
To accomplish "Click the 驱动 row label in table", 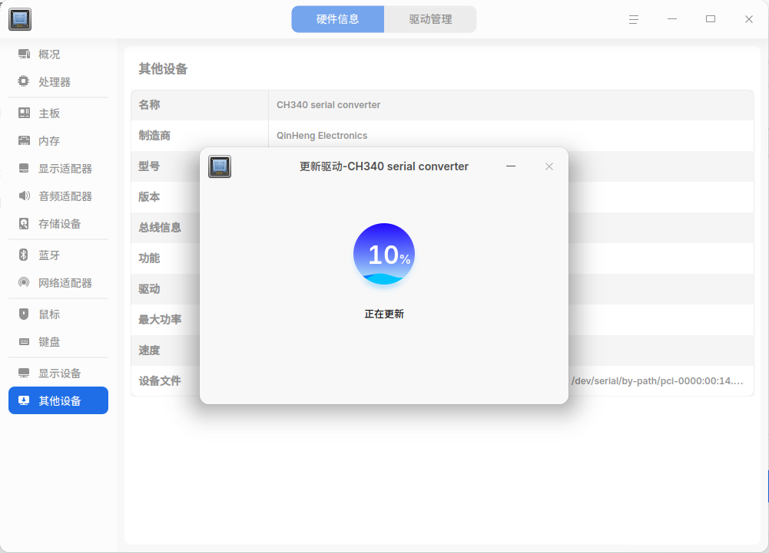I will tap(149, 289).
